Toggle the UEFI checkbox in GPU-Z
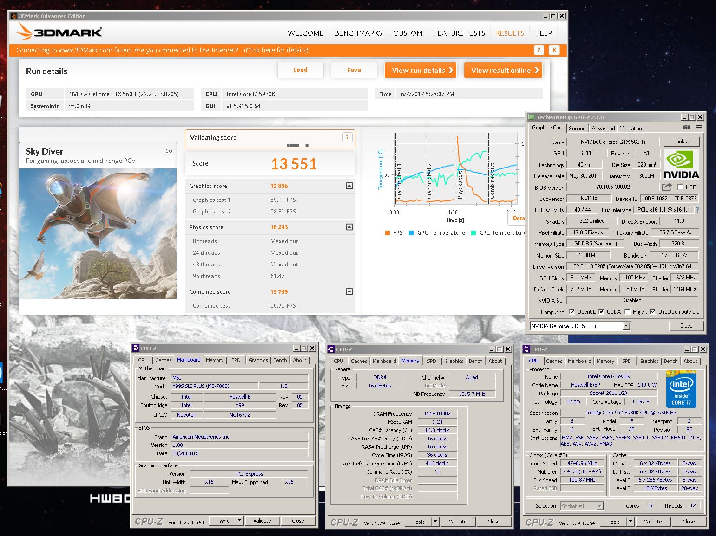 (x=680, y=187)
